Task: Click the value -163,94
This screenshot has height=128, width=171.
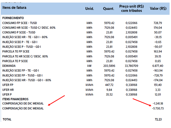Action: click(158, 71)
